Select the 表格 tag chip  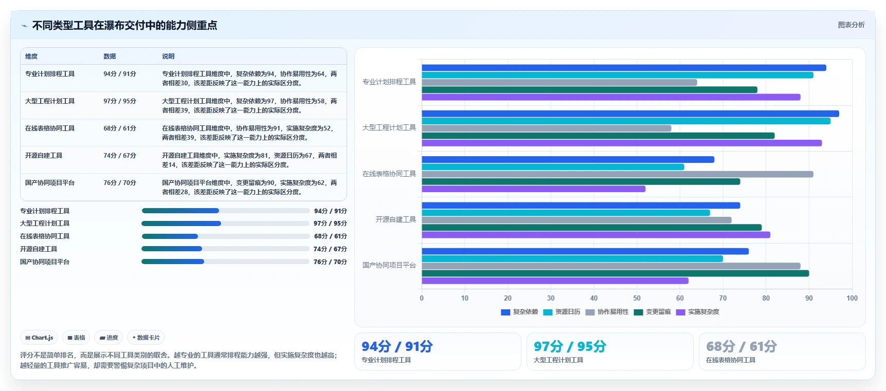[76, 338]
